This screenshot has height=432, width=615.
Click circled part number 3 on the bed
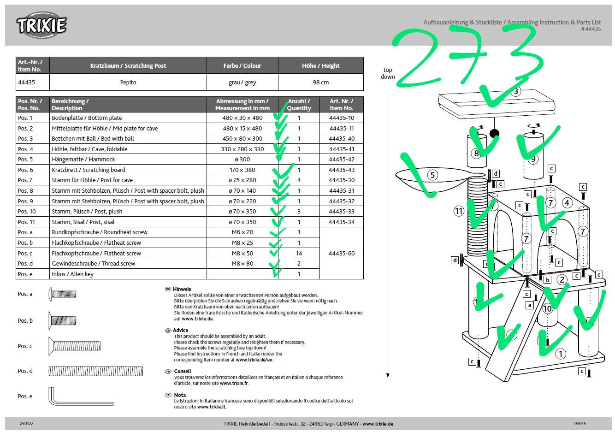pos(516,91)
